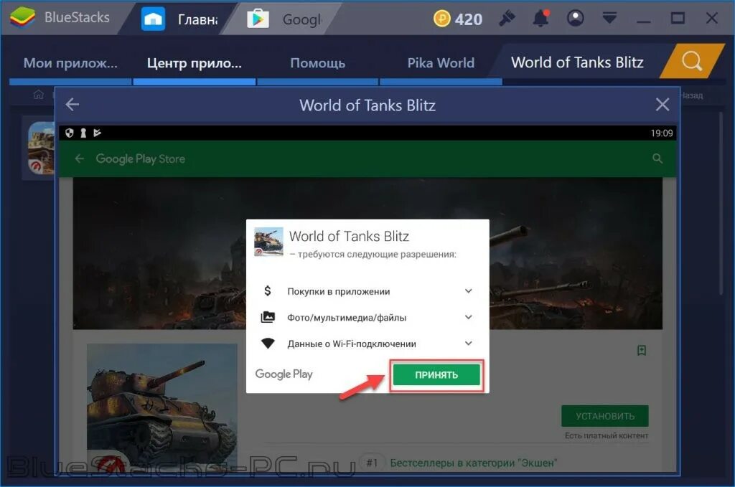Select the Мои приложения tab

point(70,63)
